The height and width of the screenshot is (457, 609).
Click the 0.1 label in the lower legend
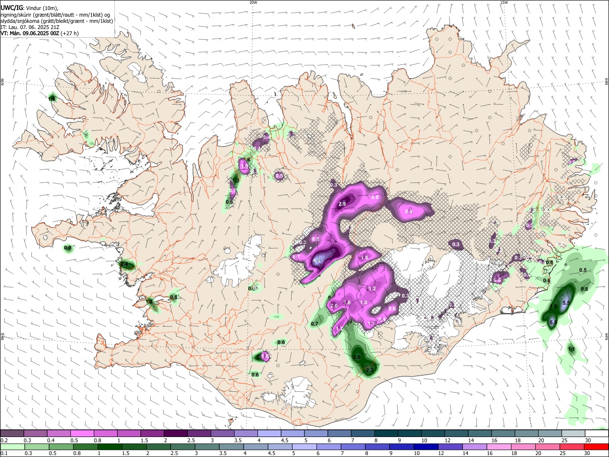(3, 454)
